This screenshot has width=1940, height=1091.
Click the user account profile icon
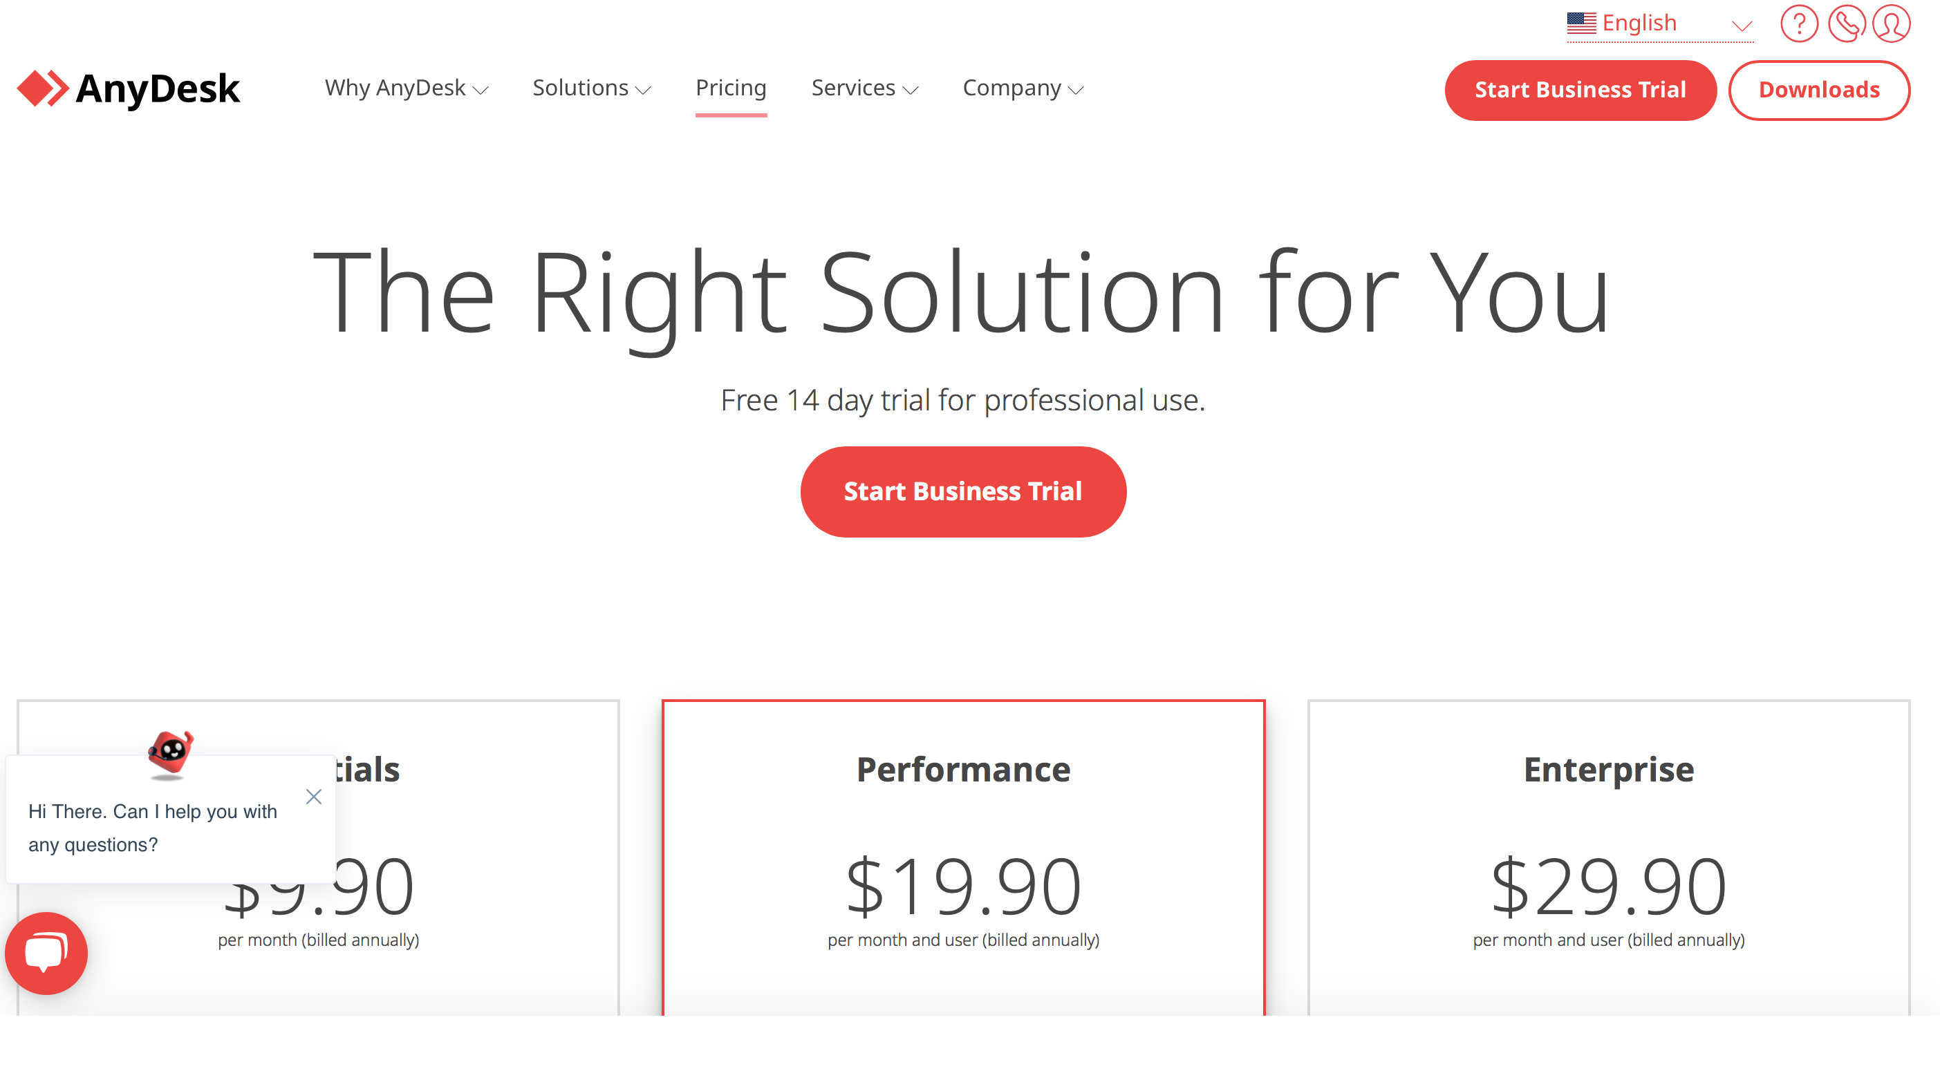click(1892, 24)
